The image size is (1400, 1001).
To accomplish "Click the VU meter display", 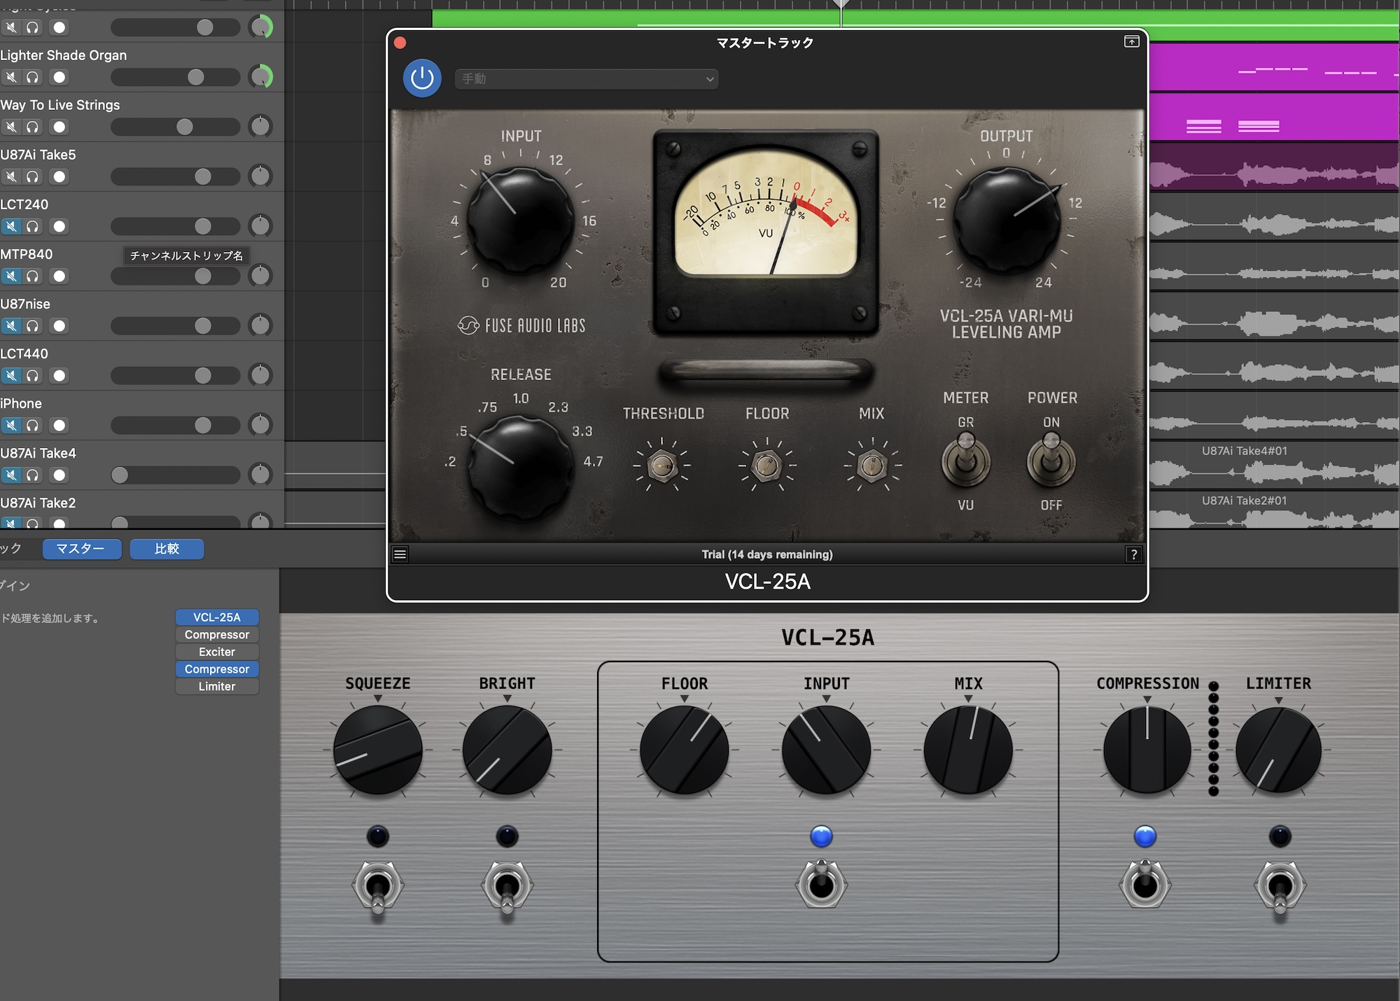I will [766, 213].
